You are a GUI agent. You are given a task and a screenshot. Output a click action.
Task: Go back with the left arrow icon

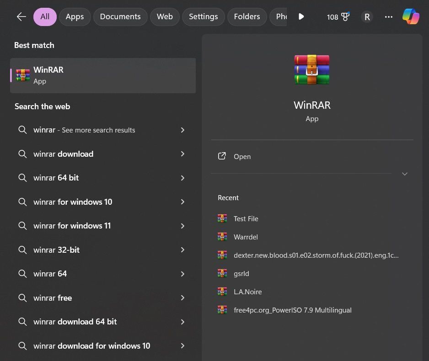[x=21, y=16]
